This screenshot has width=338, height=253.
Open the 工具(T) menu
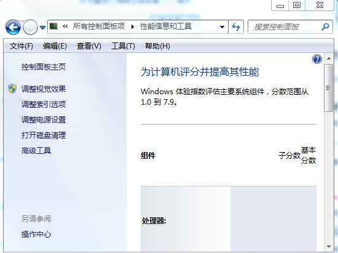click(123, 46)
